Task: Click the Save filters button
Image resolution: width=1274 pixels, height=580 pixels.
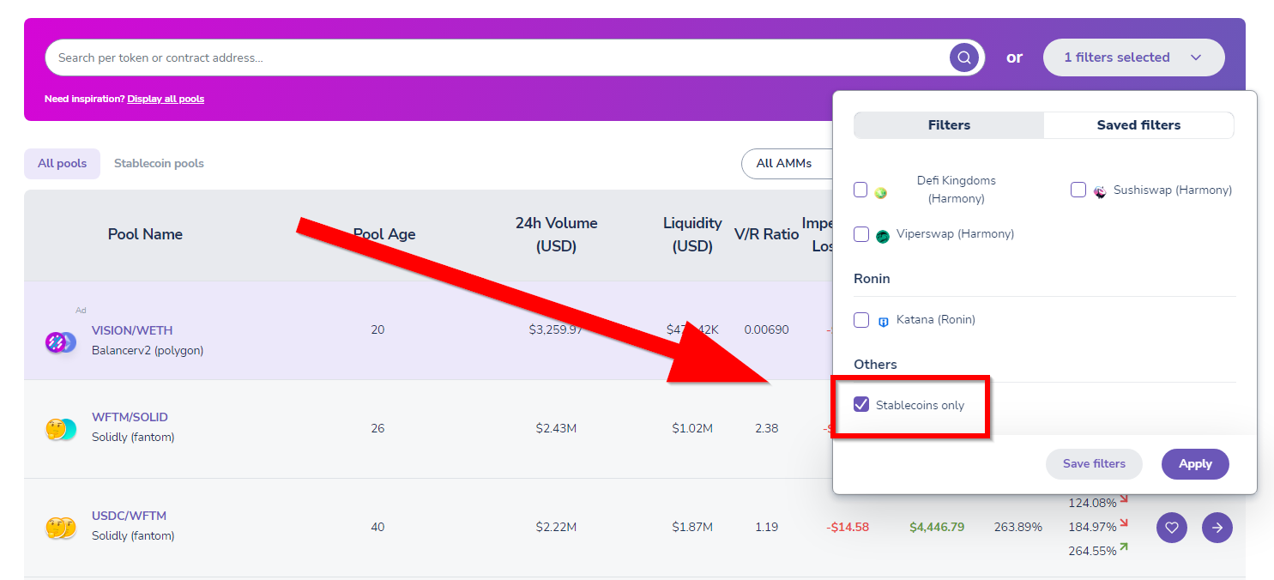Action: 1094,463
